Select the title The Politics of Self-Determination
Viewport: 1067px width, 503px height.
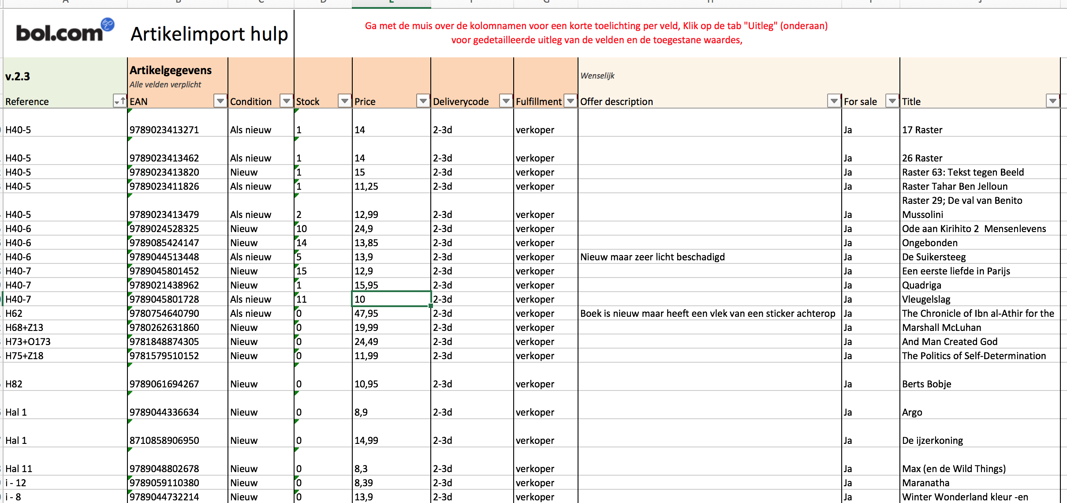click(x=980, y=356)
